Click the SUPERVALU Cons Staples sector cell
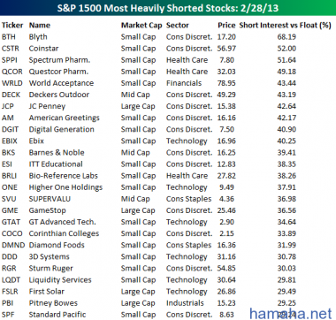Image resolution: width=336 pixels, height=320 pixels. click(188, 199)
